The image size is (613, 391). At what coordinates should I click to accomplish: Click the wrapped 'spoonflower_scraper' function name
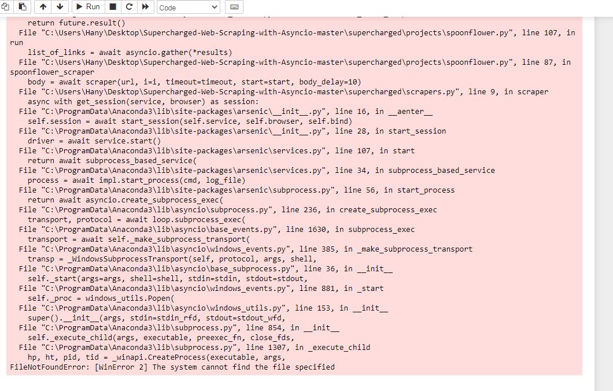52,72
